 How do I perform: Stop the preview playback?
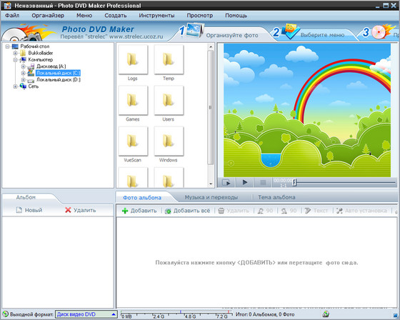pyautogui.click(x=263, y=182)
